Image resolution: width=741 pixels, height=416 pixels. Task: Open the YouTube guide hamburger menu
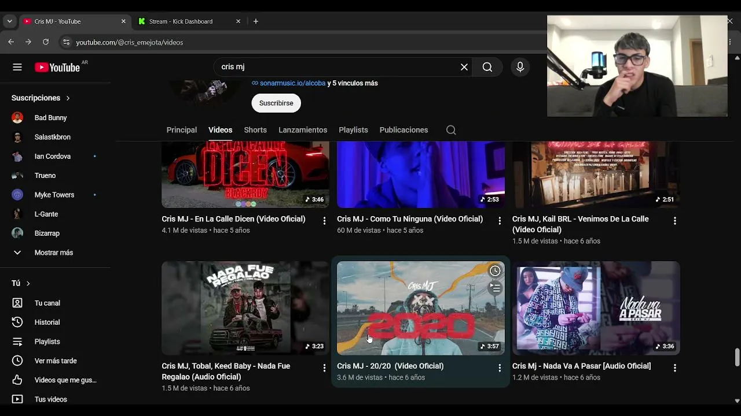coord(17,67)
